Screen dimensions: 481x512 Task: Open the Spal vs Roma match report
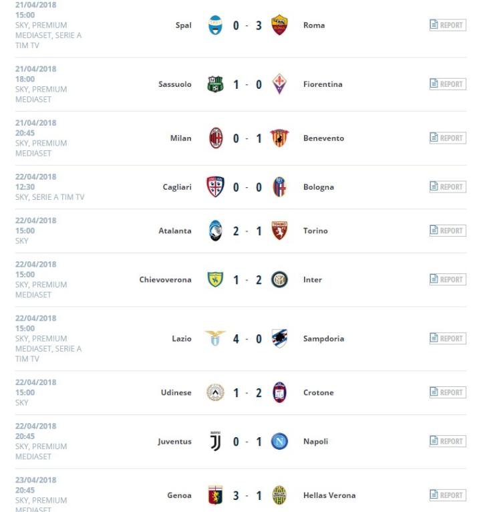click(447, 25)
